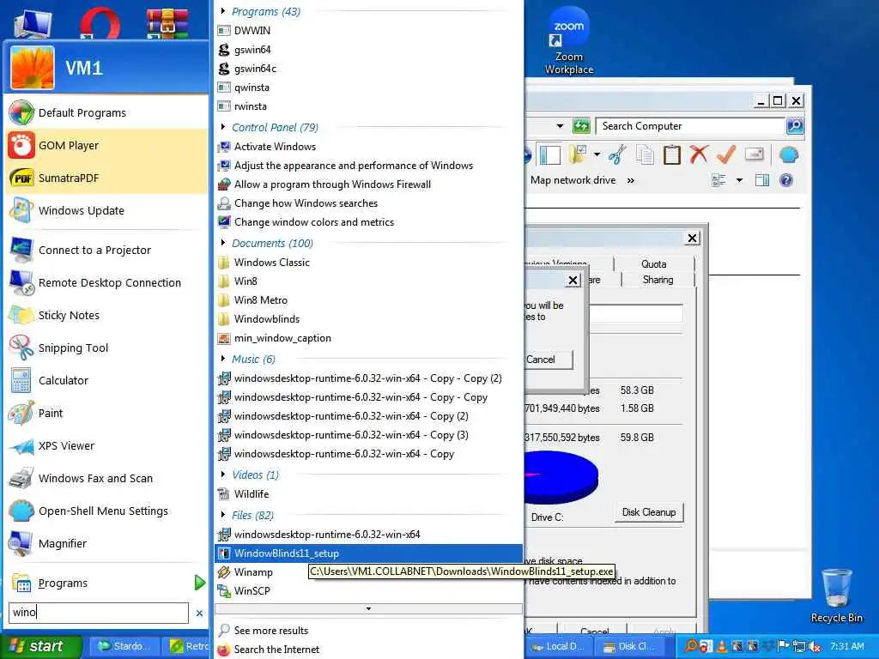
Task: Click Map network drive command
Action: (573, 180)
